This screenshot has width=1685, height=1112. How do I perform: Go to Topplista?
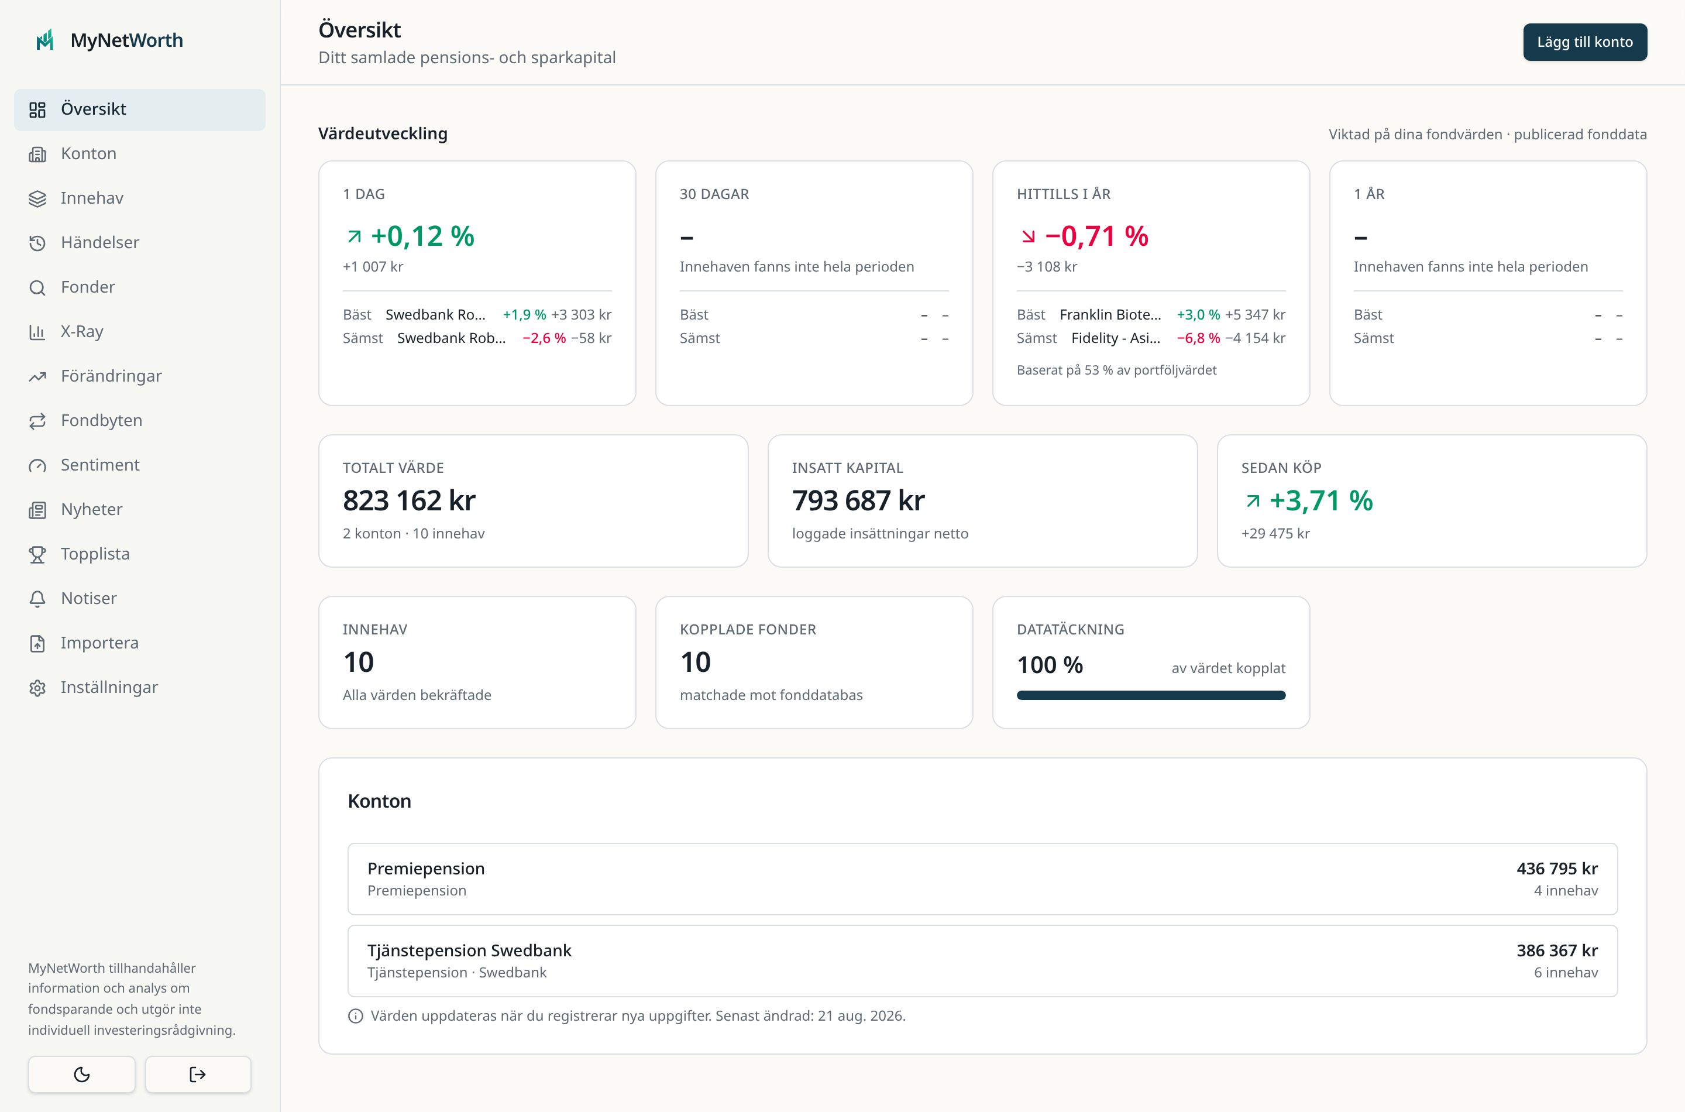[x=140, y=555]
